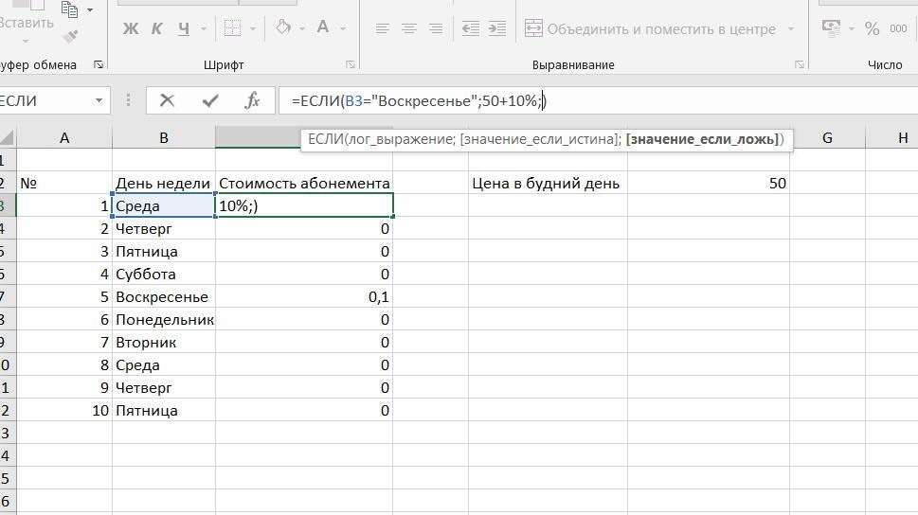This screenshot has width=918, height=515.
Task: Increase indent icon
Action: pos(497,28)
